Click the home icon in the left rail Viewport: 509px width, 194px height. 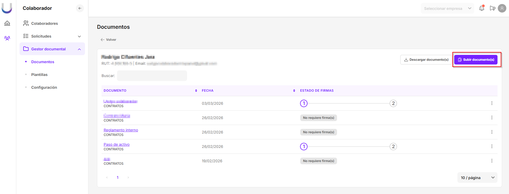pyautogui.click(x=7, y=23)
